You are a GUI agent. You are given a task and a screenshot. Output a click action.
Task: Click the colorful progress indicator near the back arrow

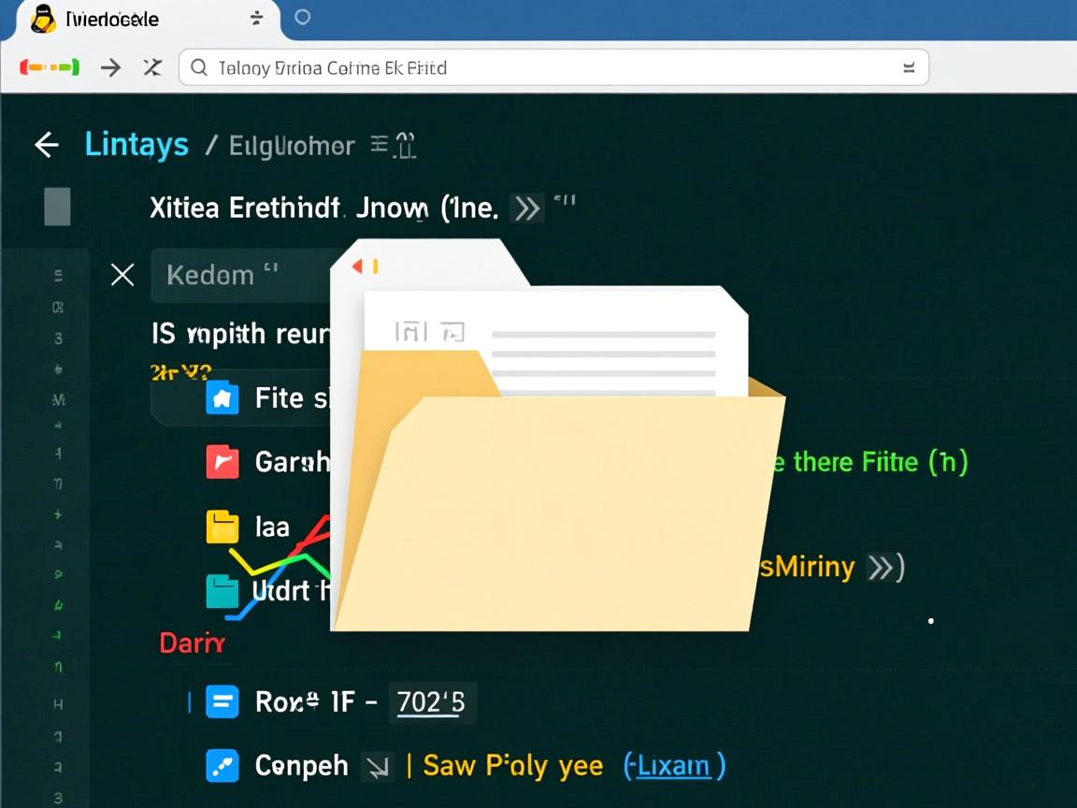pos(50,67)
